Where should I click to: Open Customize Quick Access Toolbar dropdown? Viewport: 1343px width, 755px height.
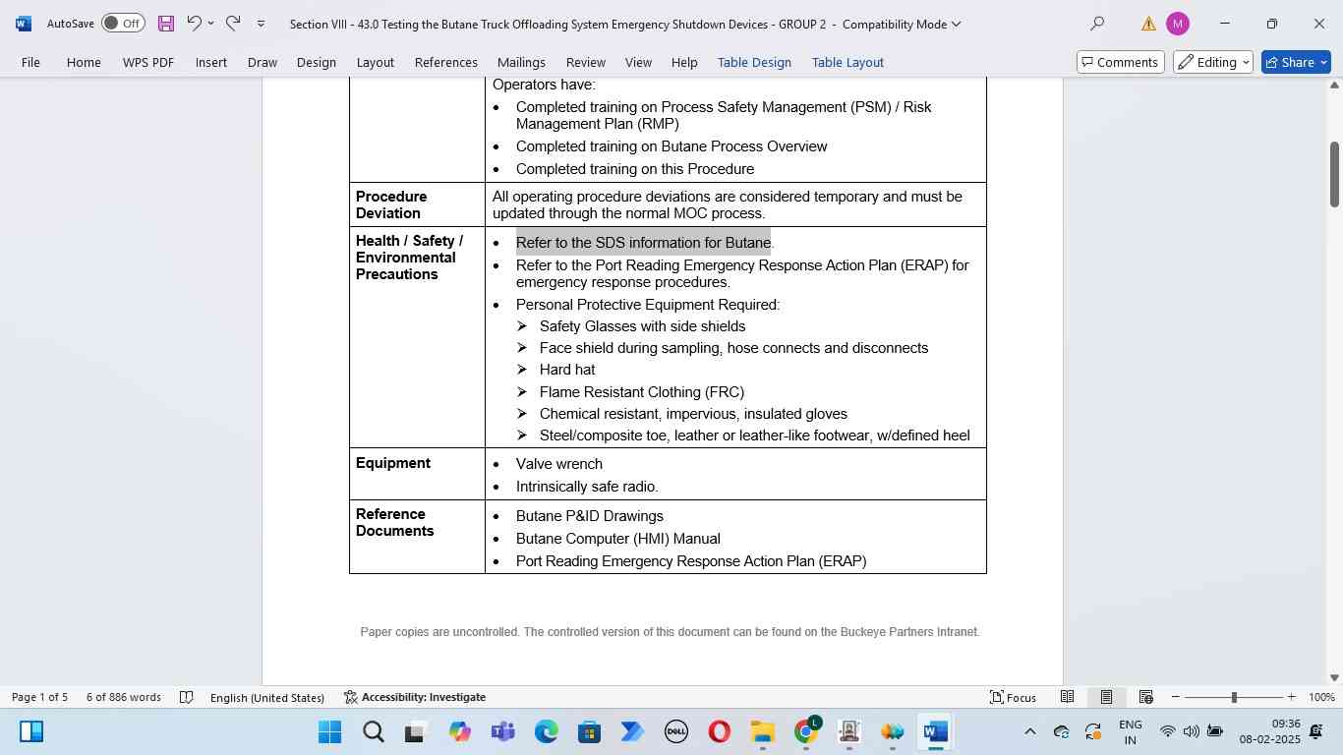(x=261, y=24)
